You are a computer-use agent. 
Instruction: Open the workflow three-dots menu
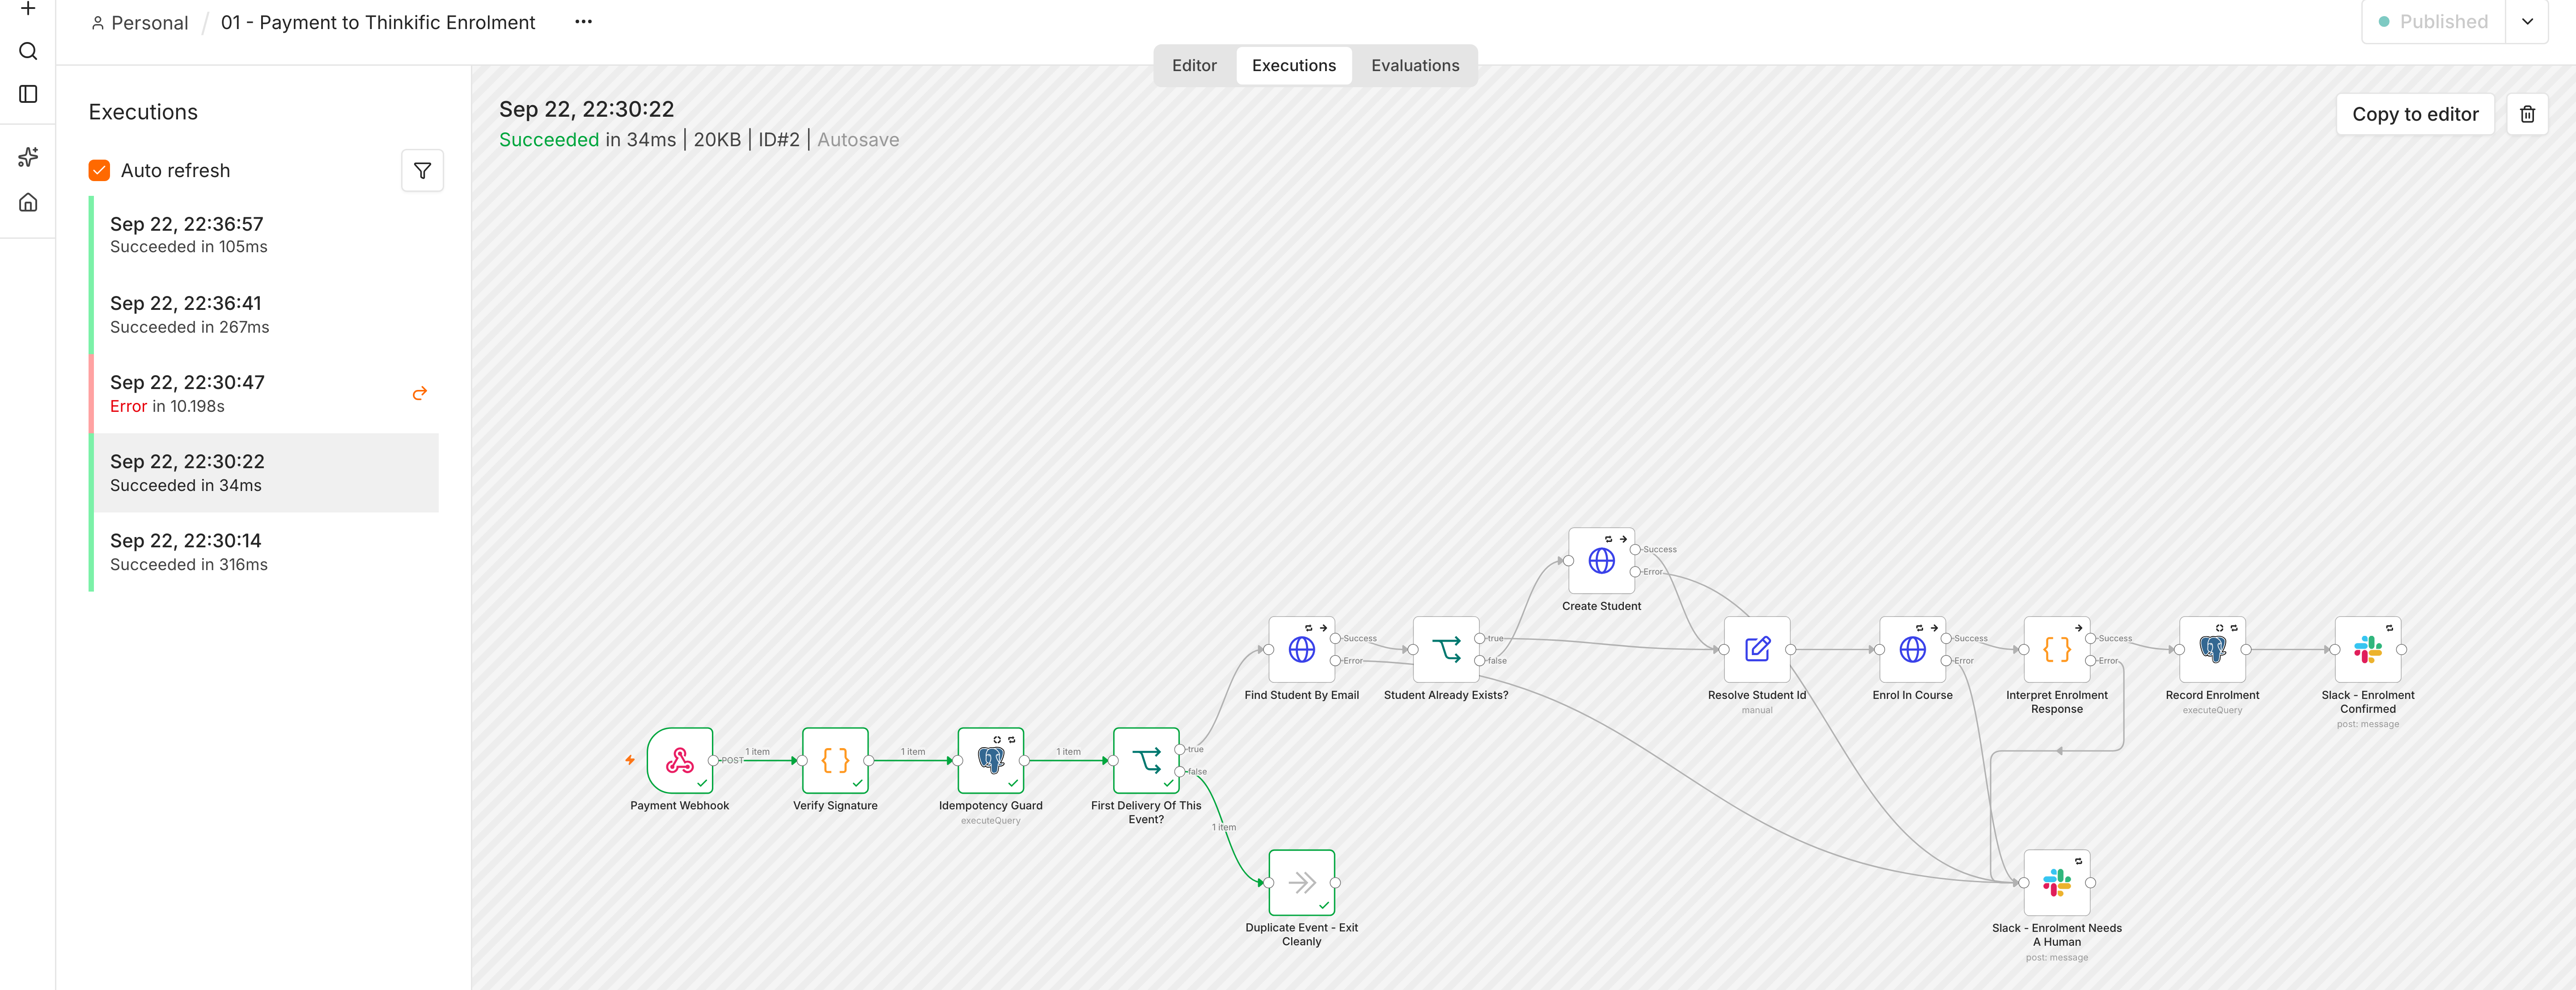pos(583,22)
